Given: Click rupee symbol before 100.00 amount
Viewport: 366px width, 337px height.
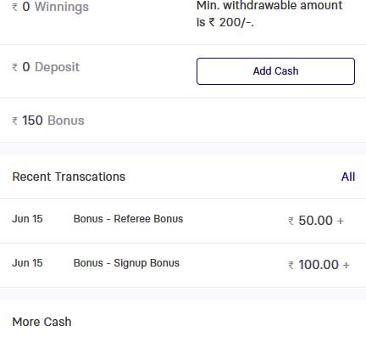Looking at the screenshot, I should (291, 265).
